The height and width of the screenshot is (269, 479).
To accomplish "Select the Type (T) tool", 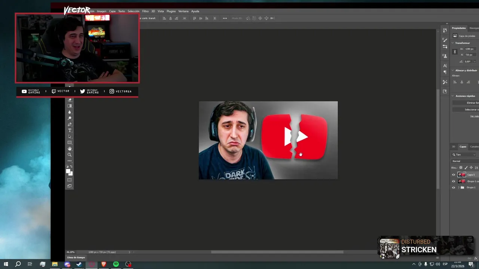I will coord(70,130).
